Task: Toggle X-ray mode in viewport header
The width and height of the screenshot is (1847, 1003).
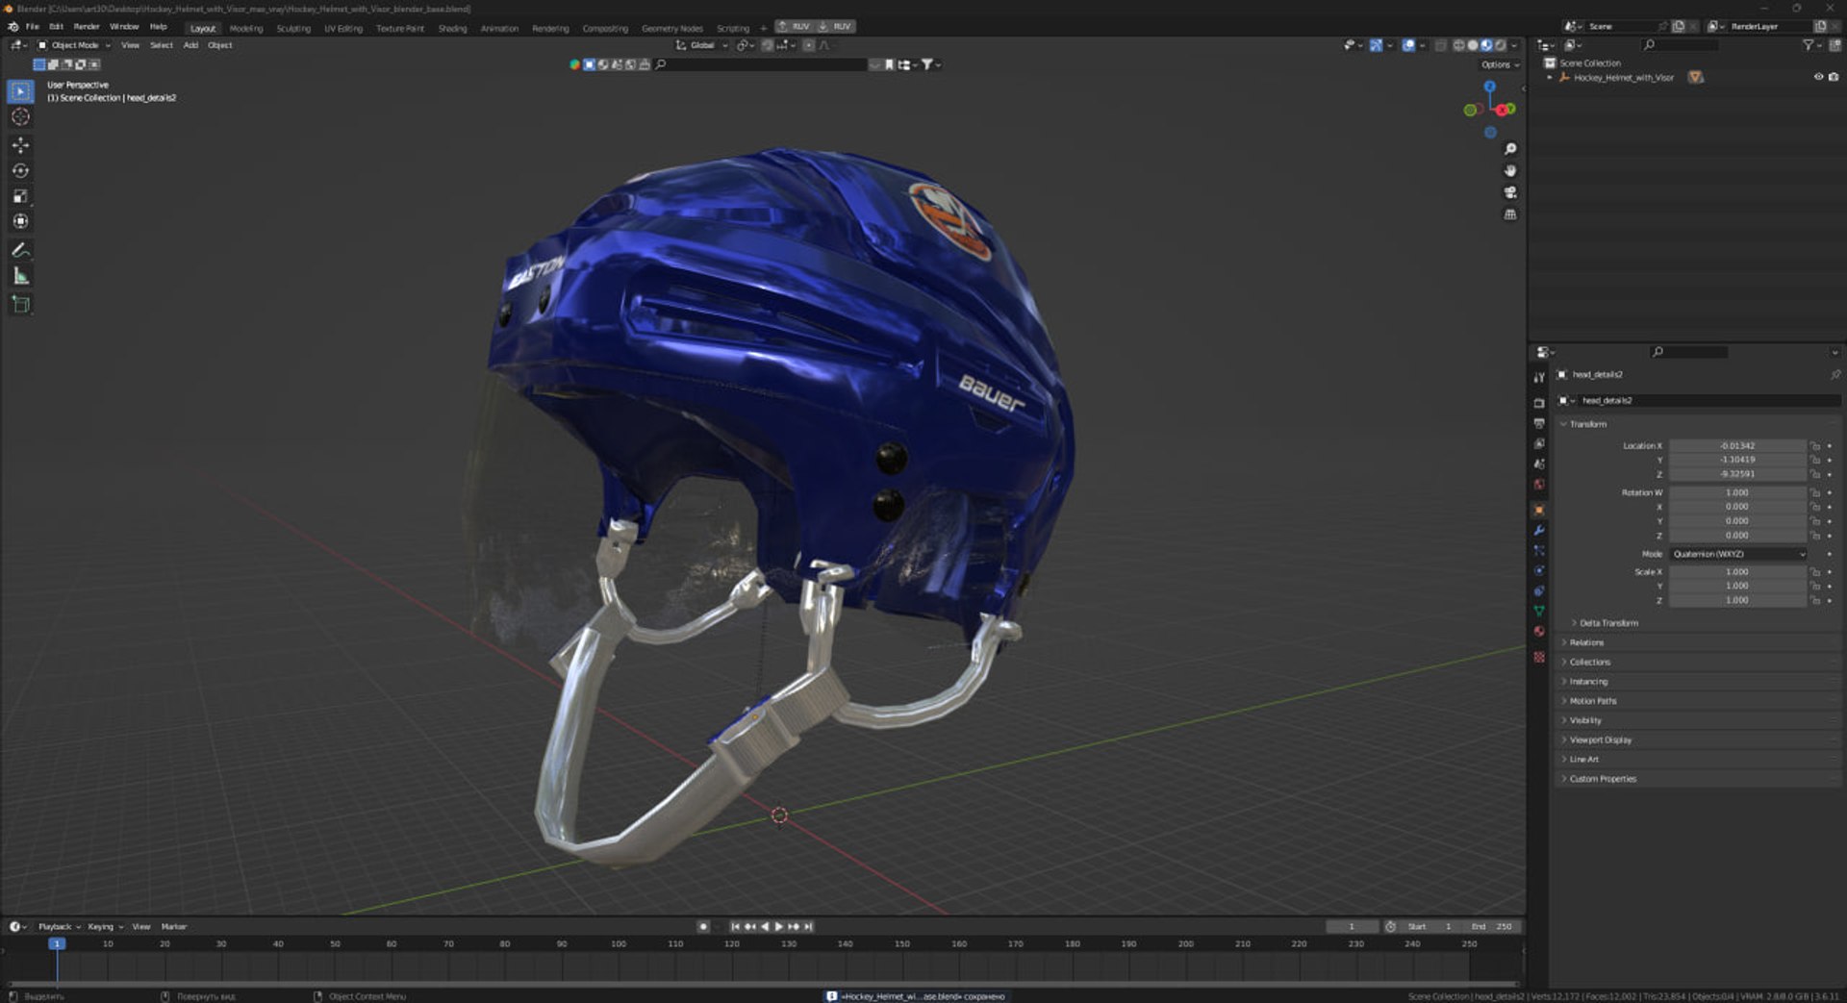Action: (1440, 45)
